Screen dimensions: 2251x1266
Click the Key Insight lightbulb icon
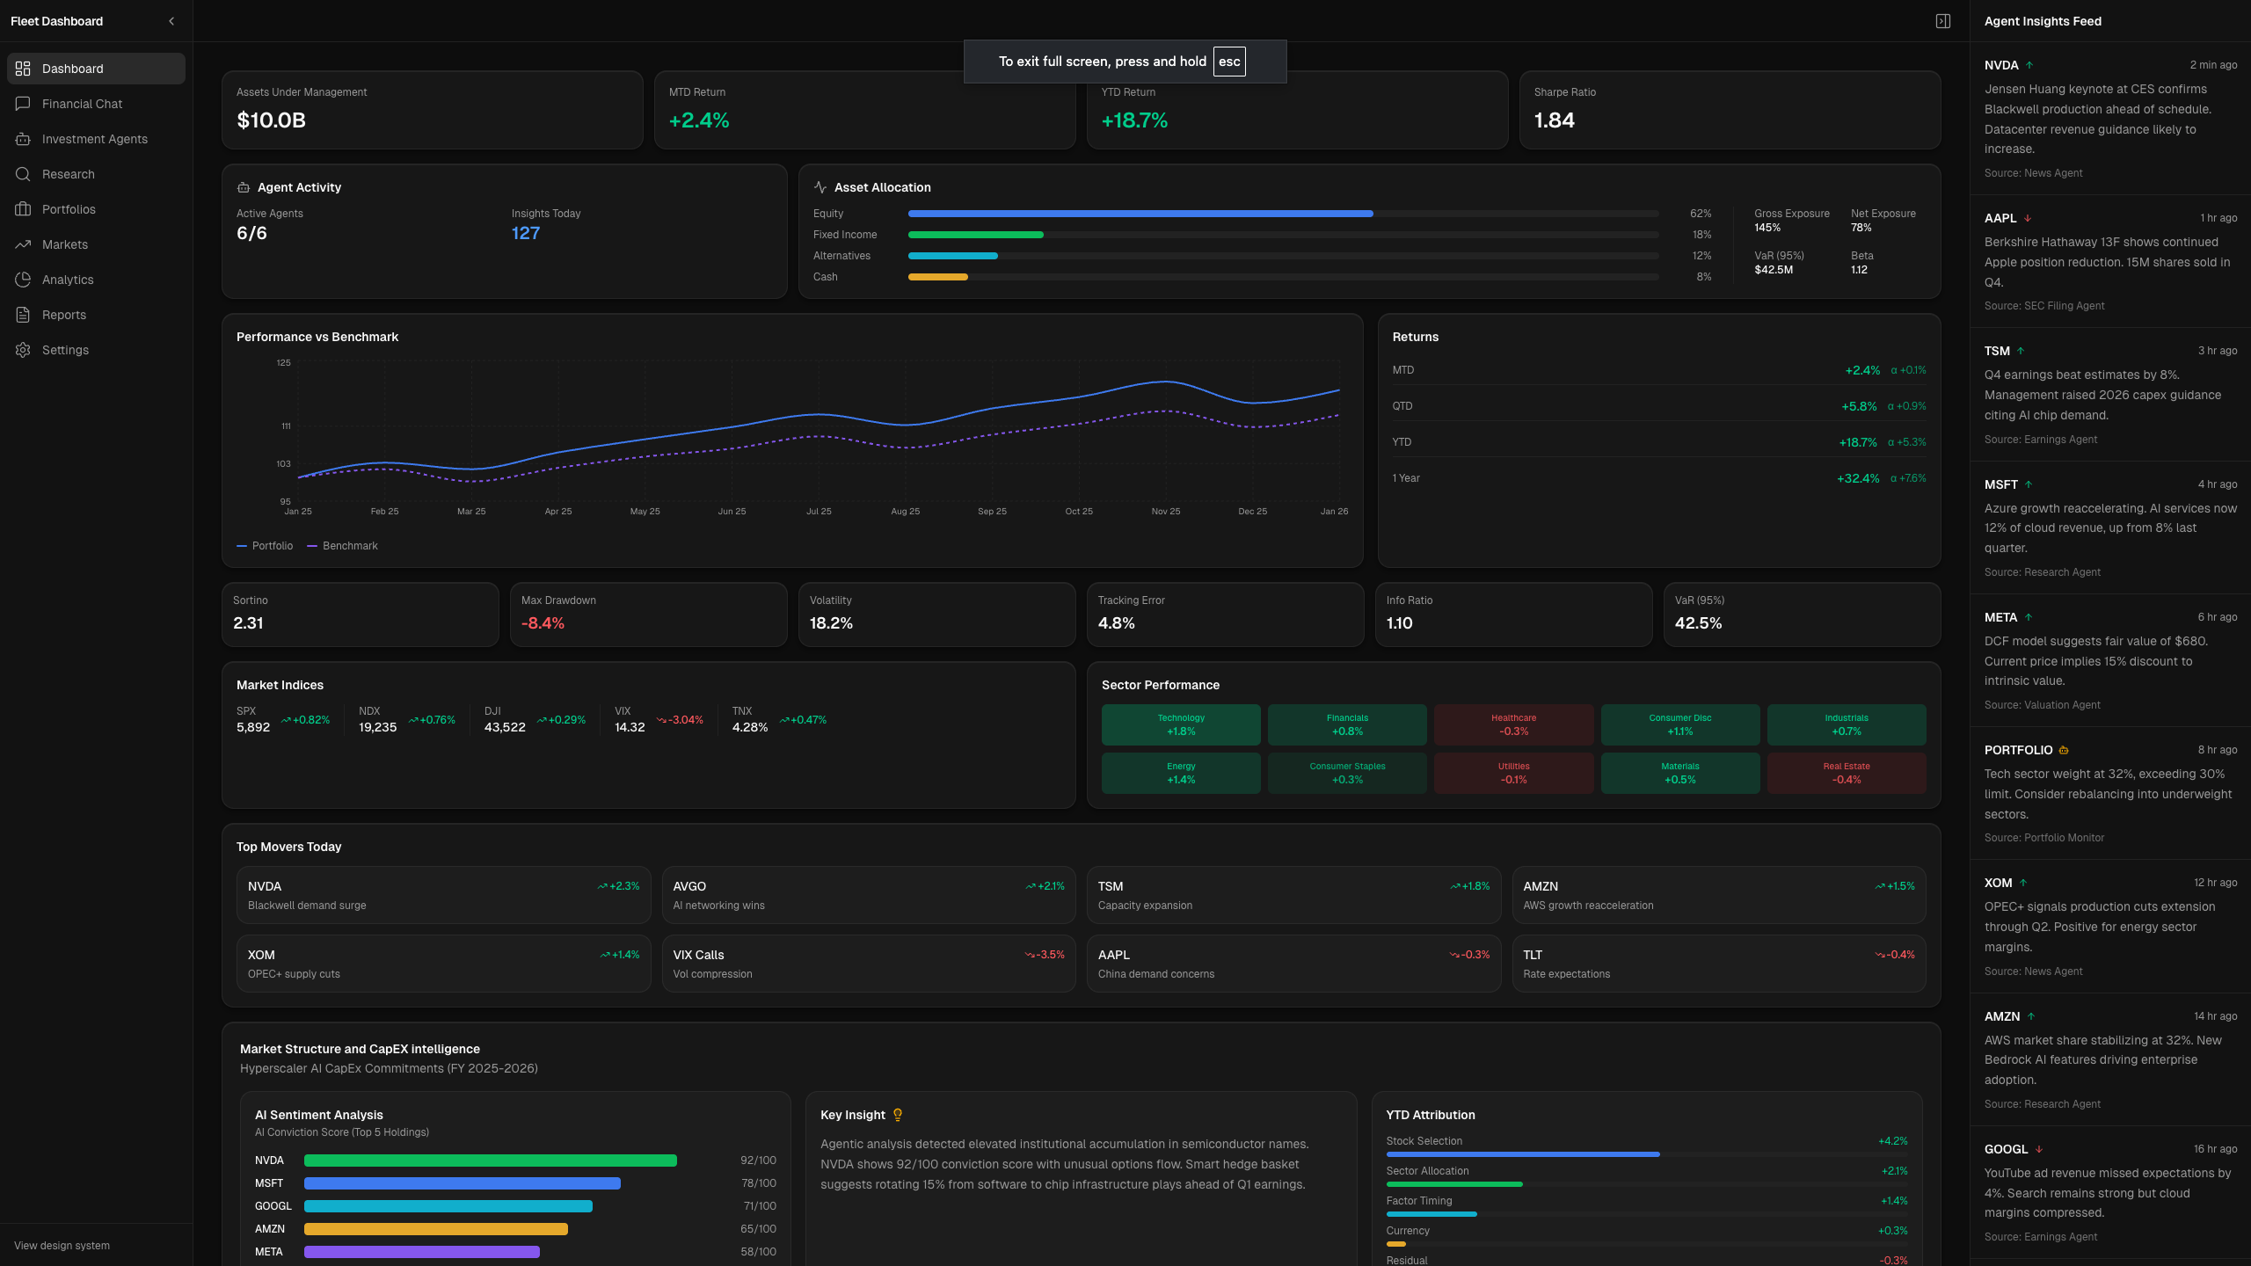pos(898,1115)
